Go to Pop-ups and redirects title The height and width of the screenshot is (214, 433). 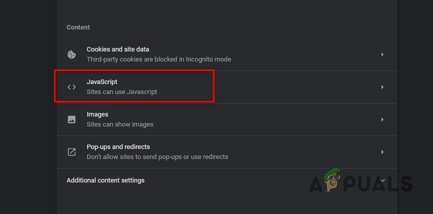pyautogui.click(x=118, y=147)
